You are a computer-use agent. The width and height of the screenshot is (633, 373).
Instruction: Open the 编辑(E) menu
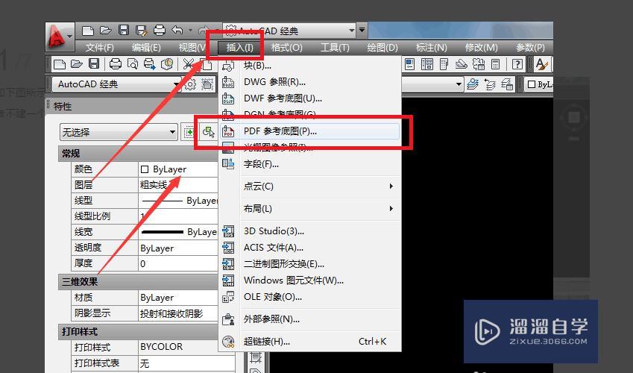(146, 48)
